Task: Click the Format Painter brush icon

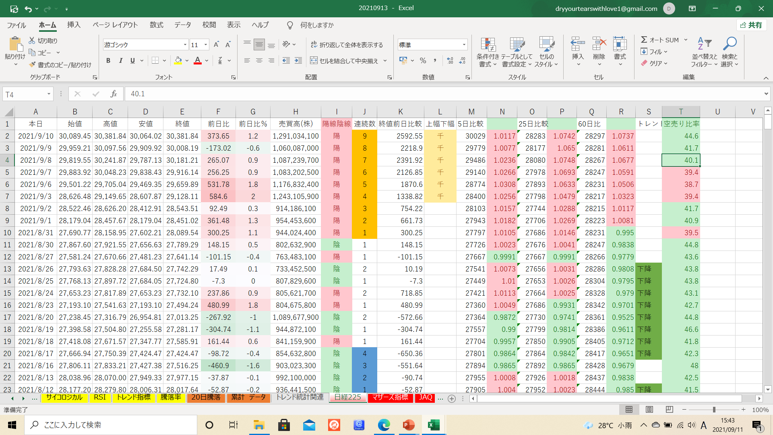Action: click(32, 65)
